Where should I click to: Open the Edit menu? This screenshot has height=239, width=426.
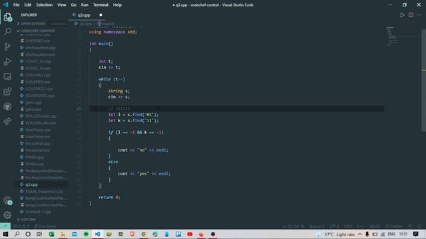coord(28,5)
